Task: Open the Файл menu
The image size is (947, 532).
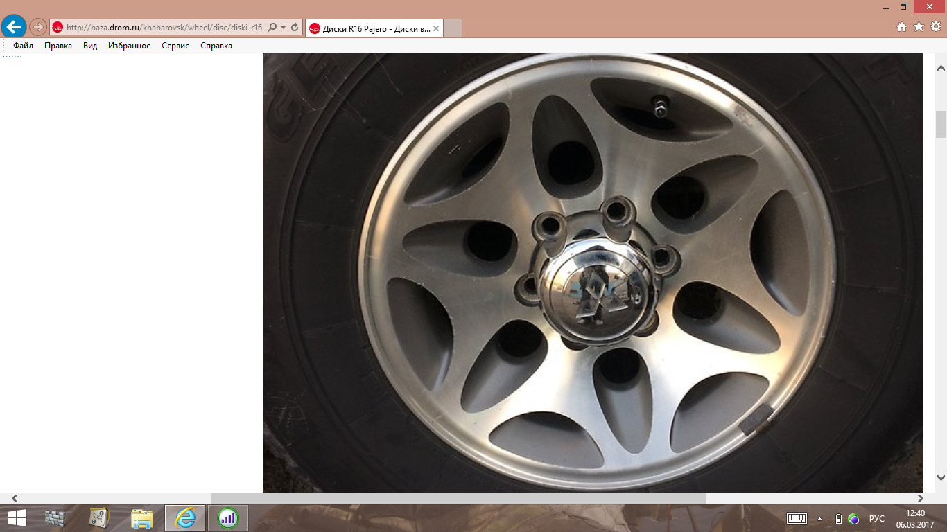Action: pos(23,46)
